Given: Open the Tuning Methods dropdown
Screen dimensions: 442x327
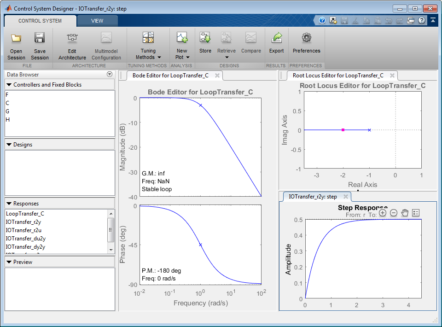Looking at the screenshot, I should [x=148, y=54].
